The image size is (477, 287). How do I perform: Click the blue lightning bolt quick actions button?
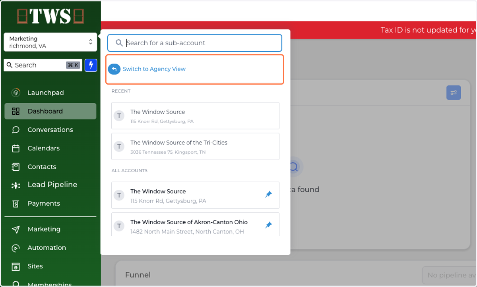click(91, 65)
